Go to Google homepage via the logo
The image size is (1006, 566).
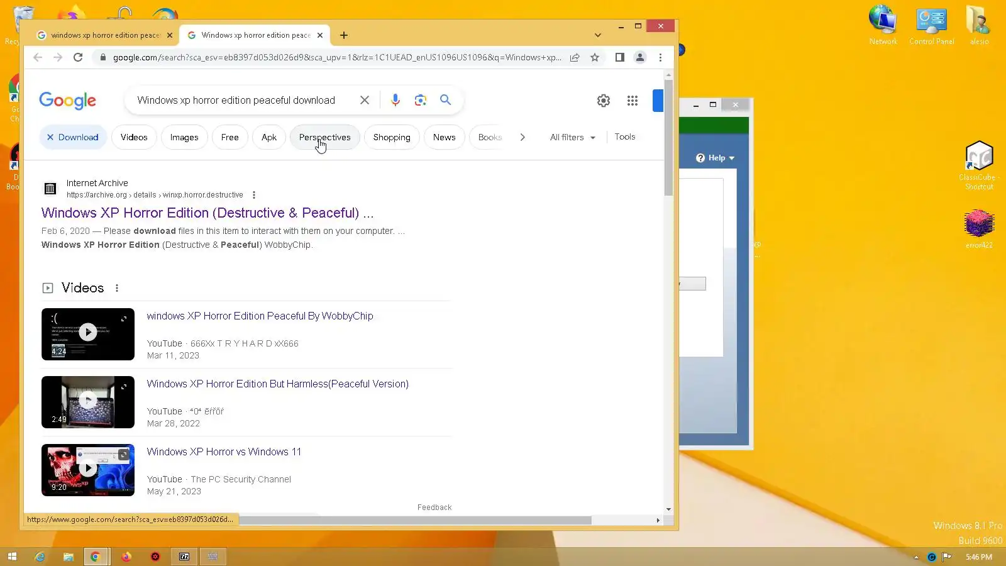(x=68, y=101)
